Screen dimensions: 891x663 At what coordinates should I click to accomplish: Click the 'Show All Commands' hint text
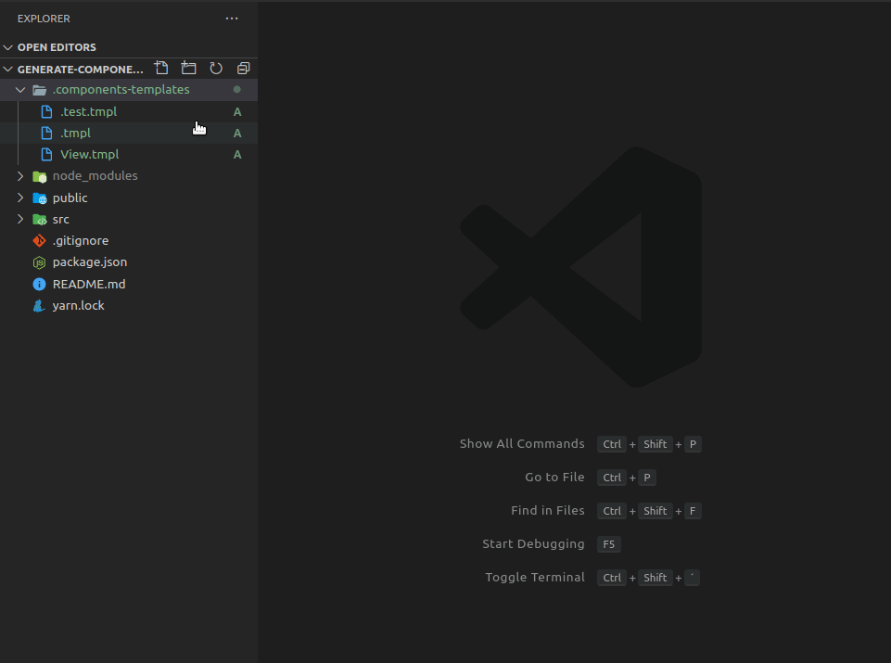click(522, 444)
